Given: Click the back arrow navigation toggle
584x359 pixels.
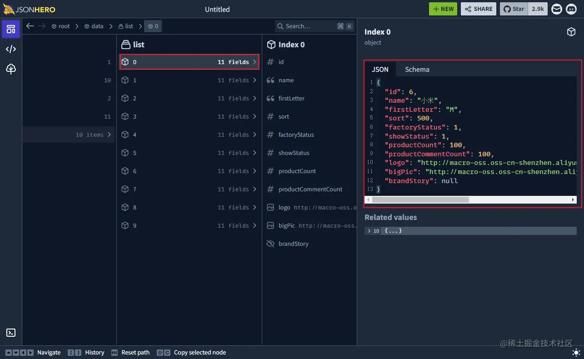Looking at the screenshot, I should tap(30, 26).
